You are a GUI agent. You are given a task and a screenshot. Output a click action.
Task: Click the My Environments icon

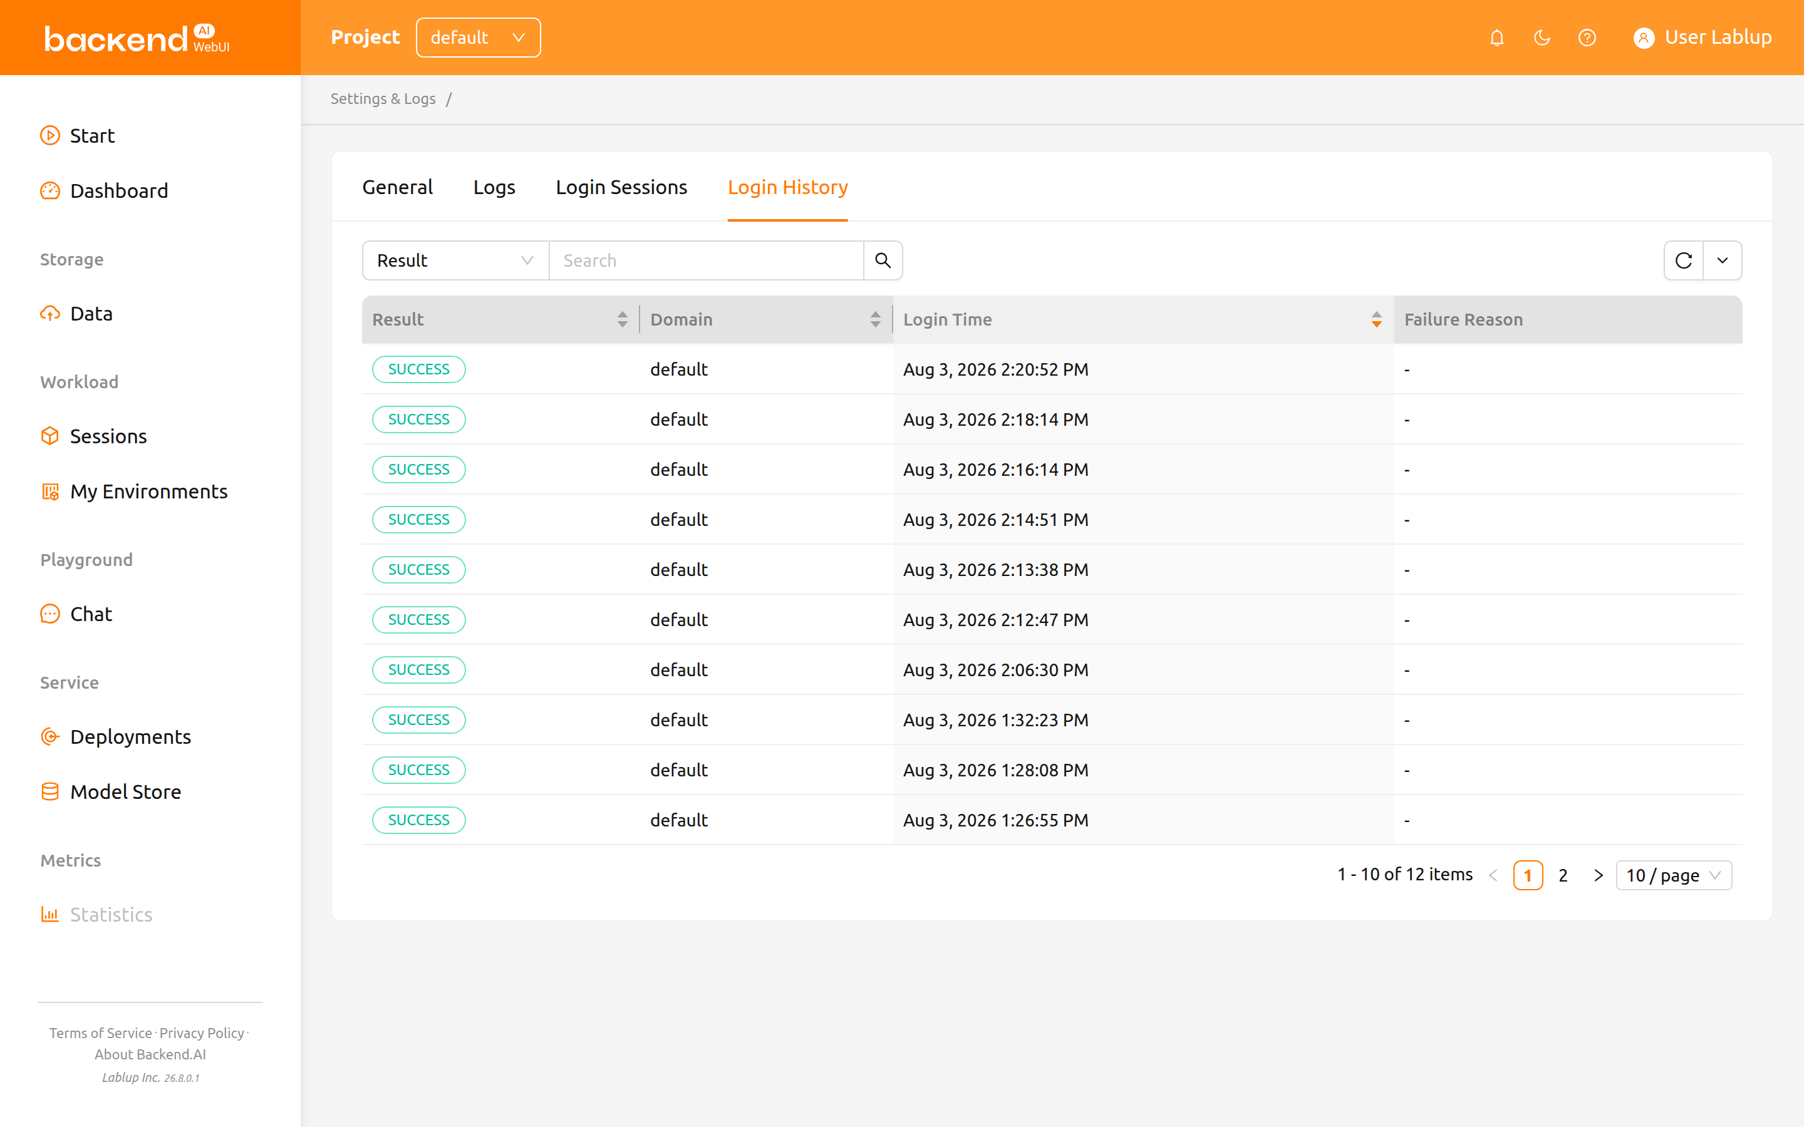(x=50, y=491)
